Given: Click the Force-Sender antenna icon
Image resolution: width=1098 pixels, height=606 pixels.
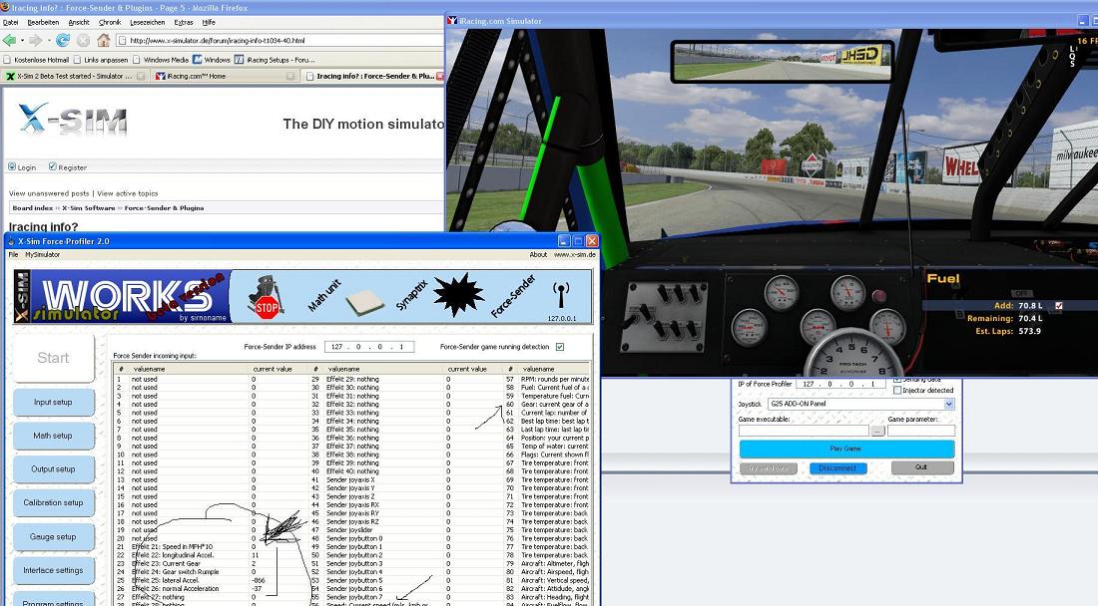Looking at the screenshot, I should point(561,294).
